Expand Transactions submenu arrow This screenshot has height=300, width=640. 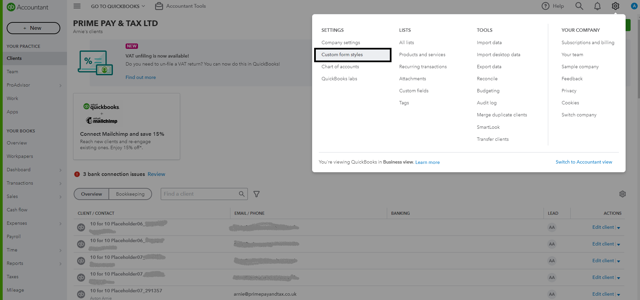tap(61, 184)
